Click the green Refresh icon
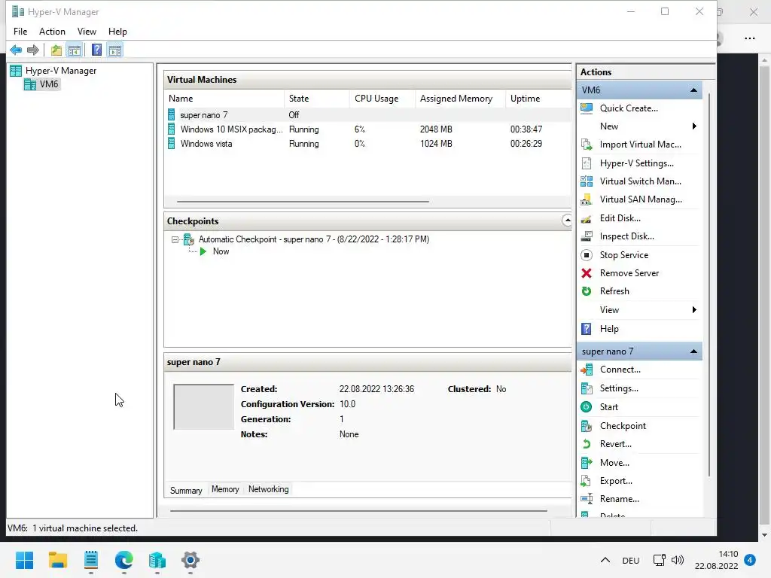The height and width of the screenshot is (578, 771). [587, 291]
